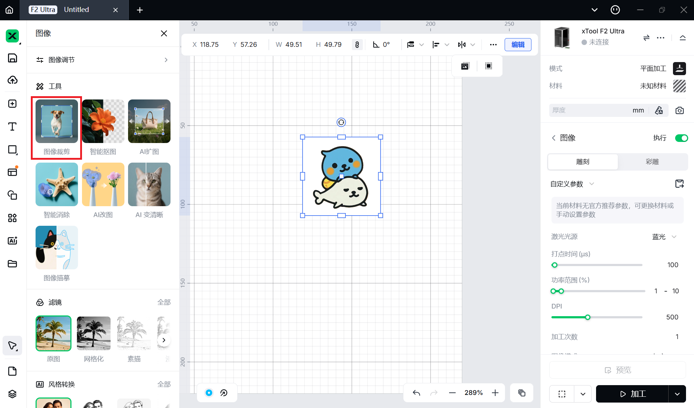Image resolution: width=694 pixels, height=408 pixels.
Task: Open the cloud upload icon
Action: pyautogui.click(x=12, y=80)
